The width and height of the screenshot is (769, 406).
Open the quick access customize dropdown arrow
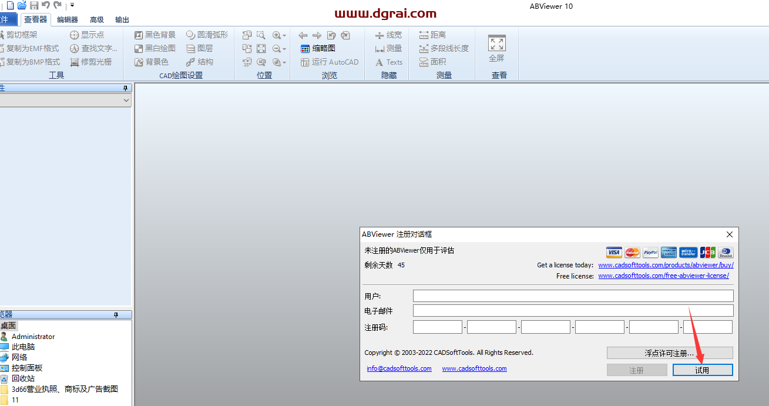(x=72, y=5)
